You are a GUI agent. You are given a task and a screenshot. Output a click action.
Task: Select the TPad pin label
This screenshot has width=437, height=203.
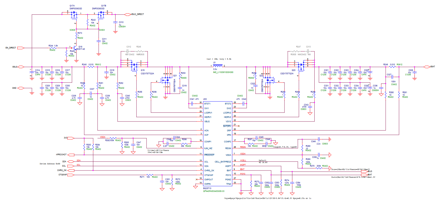tap(229, 184)
